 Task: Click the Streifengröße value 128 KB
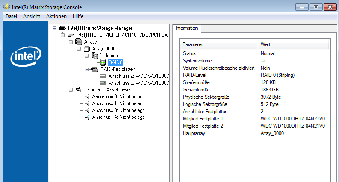(x=268, y=82)
